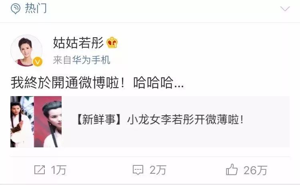Click the crown VIP membership icon
Image resolution: width=300 pixels, height=185 pixels.
click(112, 42)
